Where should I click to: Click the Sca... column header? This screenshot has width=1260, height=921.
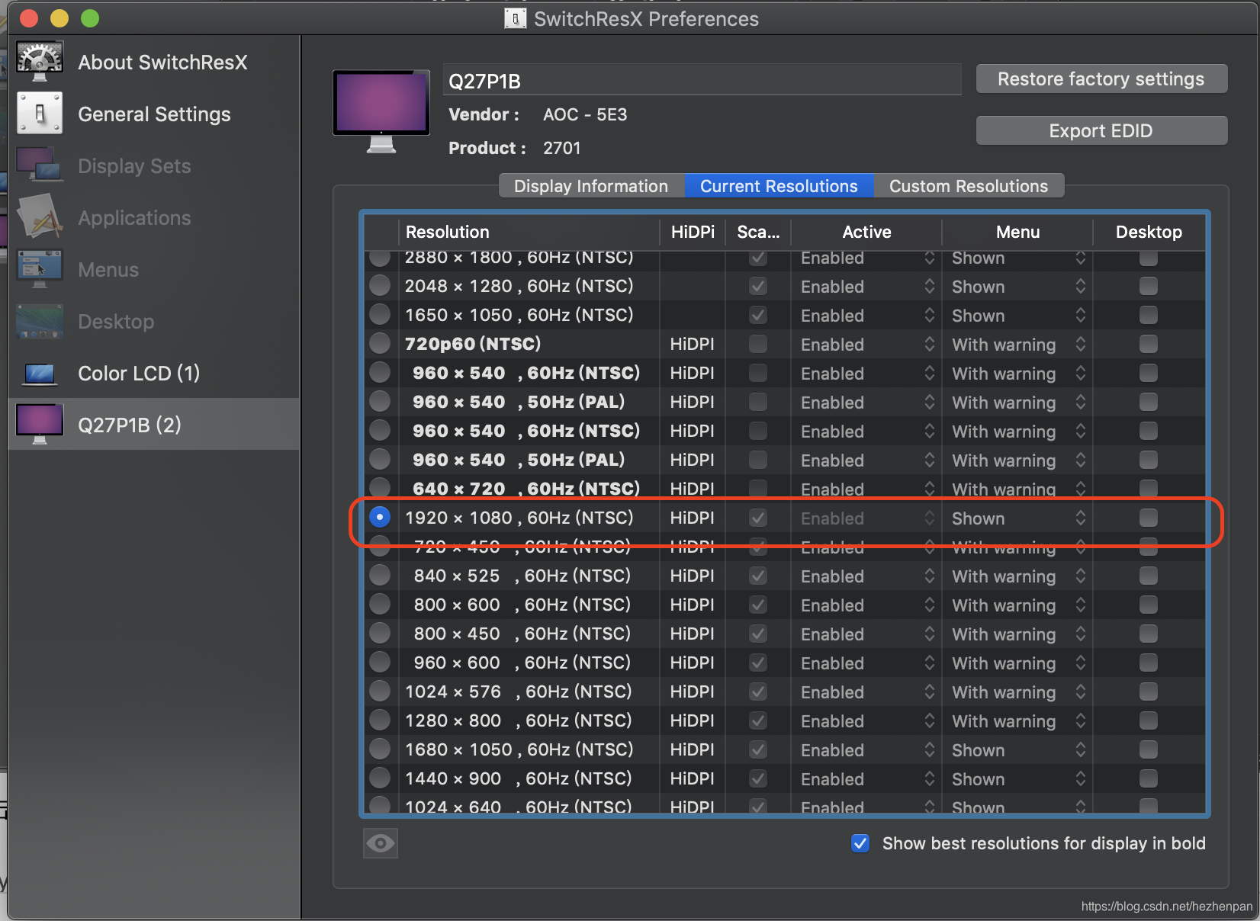click(x=758, y=232)
